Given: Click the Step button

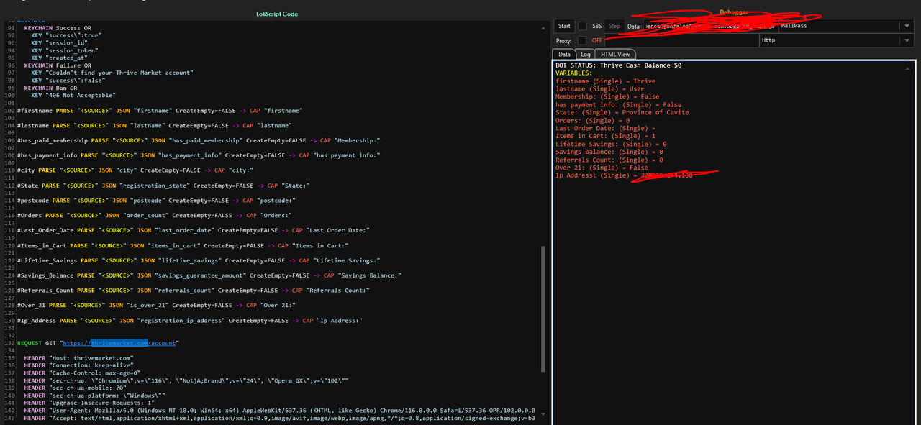Looking at the screenshot, I should point(614,27).
